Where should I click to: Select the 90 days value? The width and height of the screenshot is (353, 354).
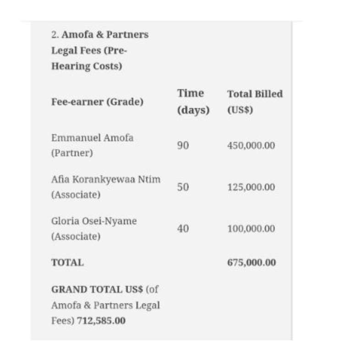click(x=183, y=145)
